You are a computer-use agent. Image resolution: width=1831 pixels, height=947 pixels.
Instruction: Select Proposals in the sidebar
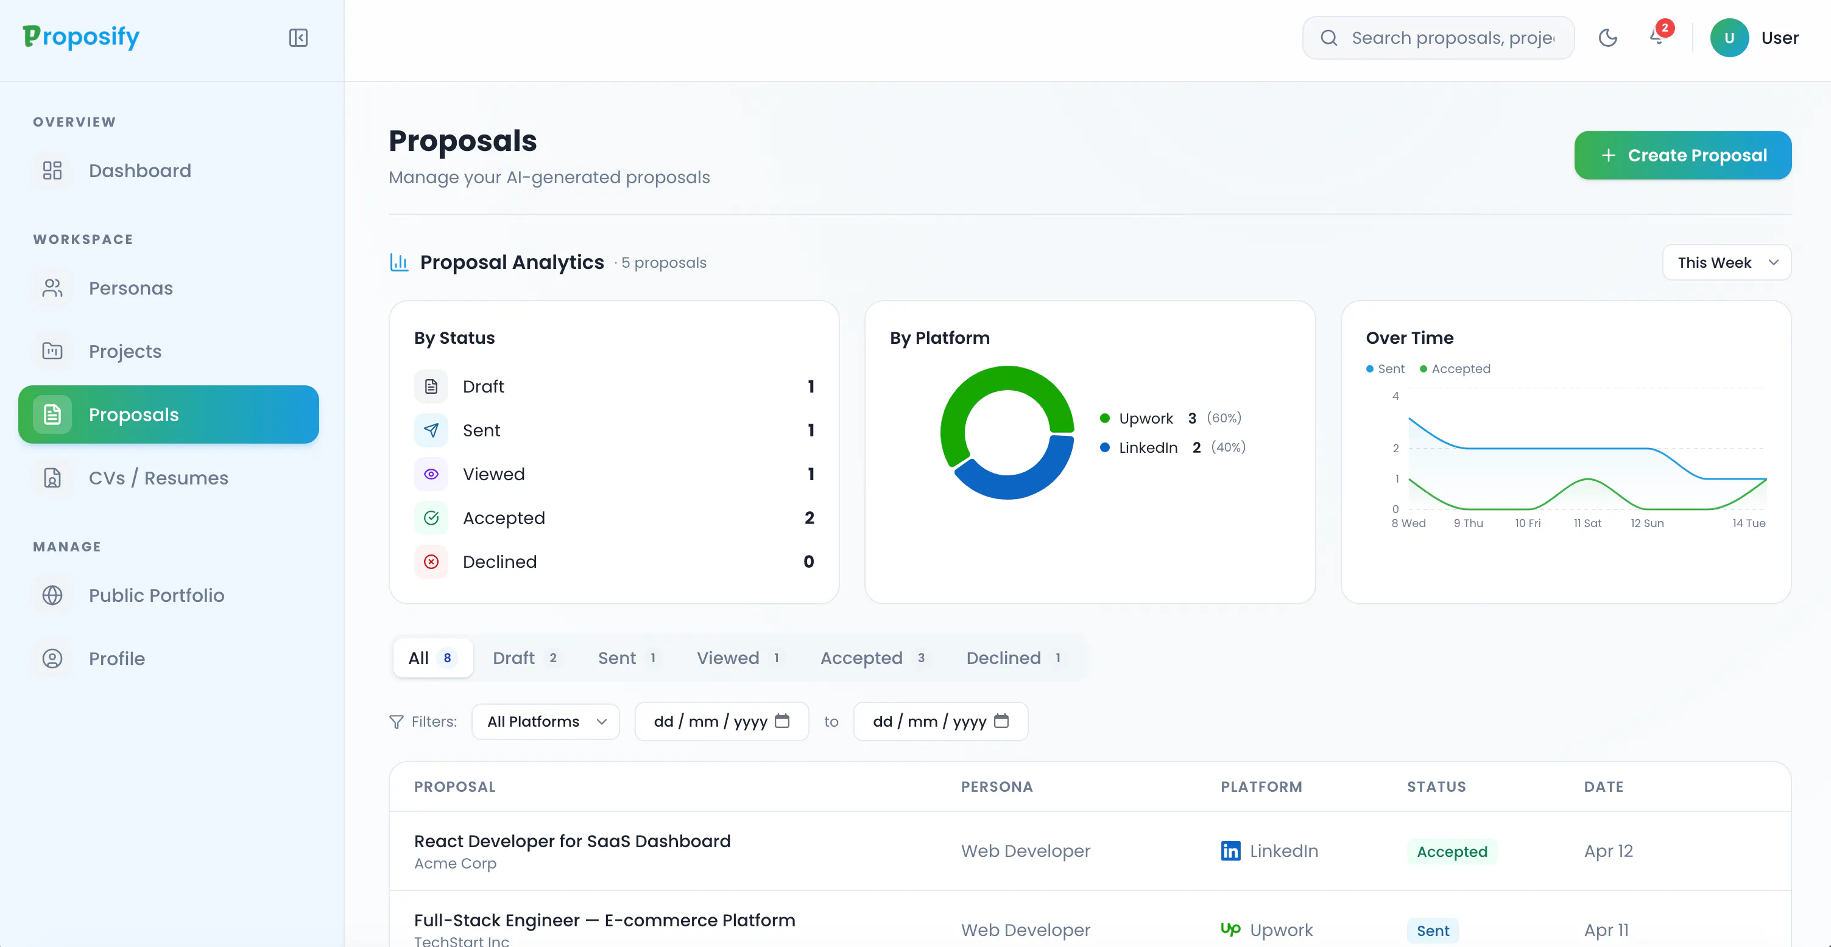[x=169, y=414]
